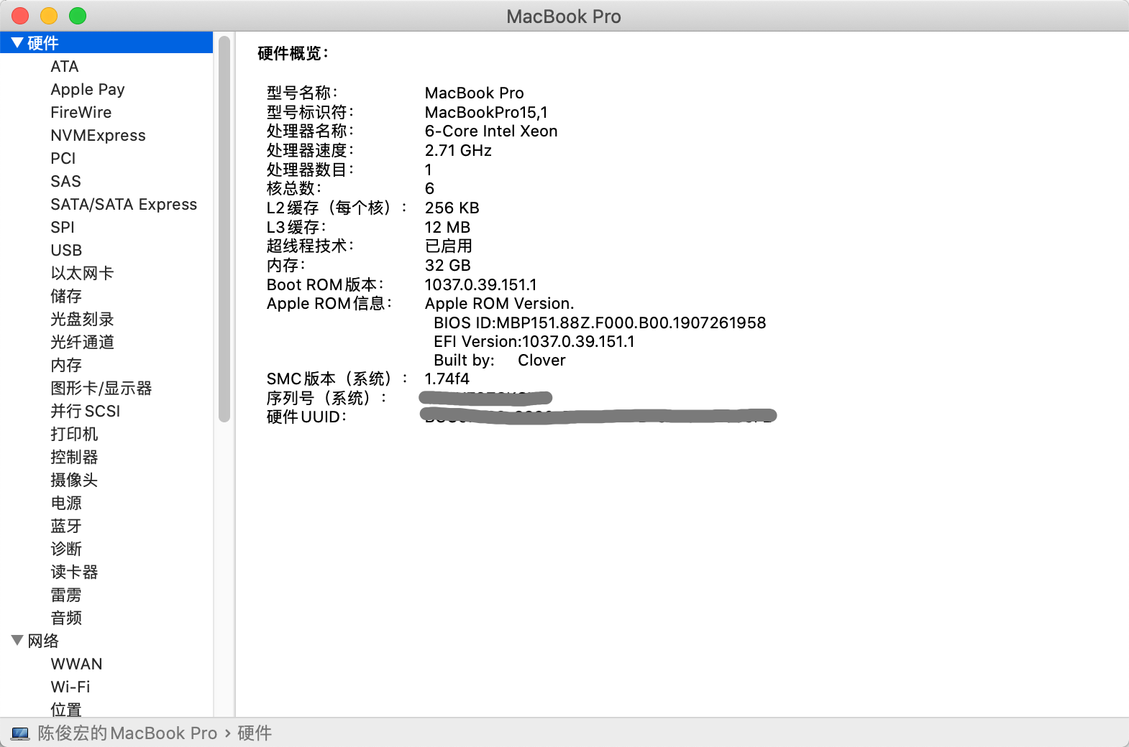Select 音频 in the sidebar

click(x=66, y=618)
